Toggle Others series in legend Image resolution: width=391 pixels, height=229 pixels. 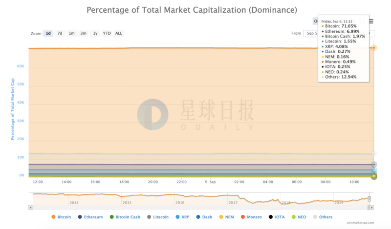point(323,217)
